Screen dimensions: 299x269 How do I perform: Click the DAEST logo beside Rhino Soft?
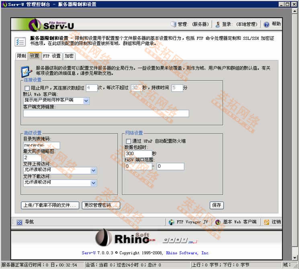coord(180,240)
